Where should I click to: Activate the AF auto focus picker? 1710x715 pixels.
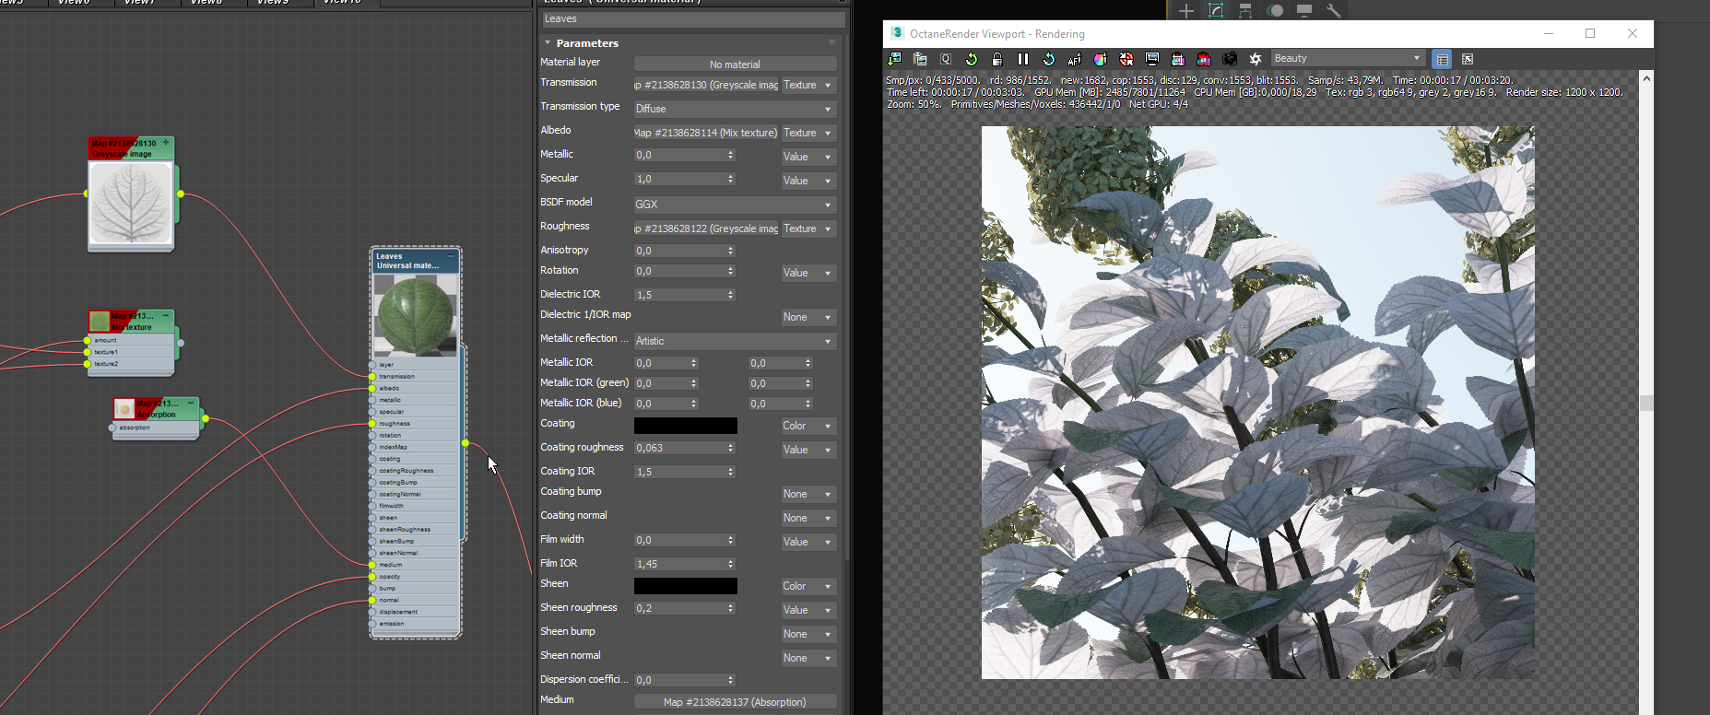coord(1075,59)
